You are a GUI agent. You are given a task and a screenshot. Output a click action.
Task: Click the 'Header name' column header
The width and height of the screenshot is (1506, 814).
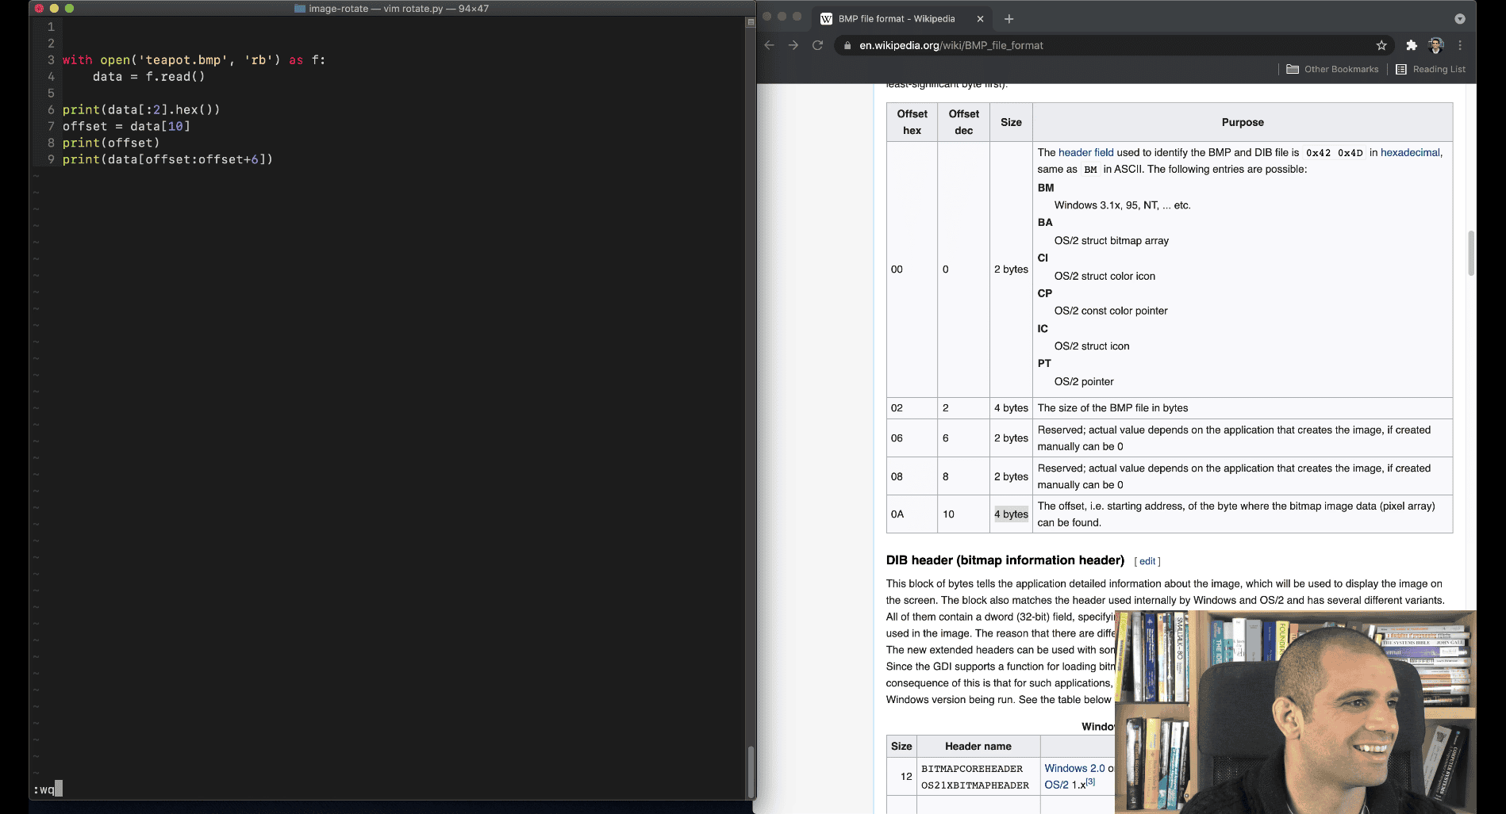[x=978, y=746]
